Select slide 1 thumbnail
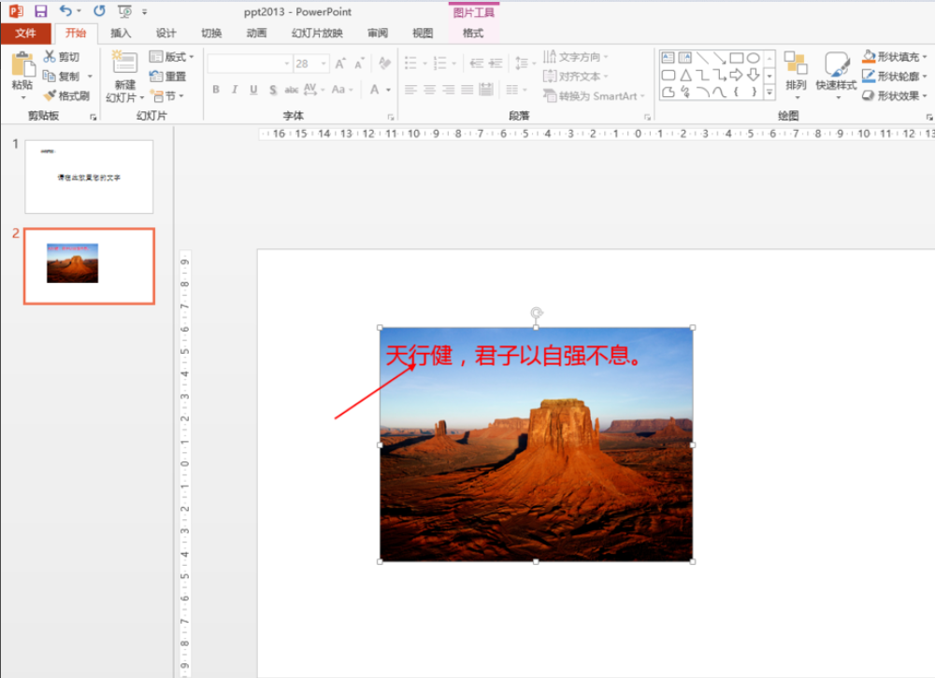The image size is (935, 678). 89,177
